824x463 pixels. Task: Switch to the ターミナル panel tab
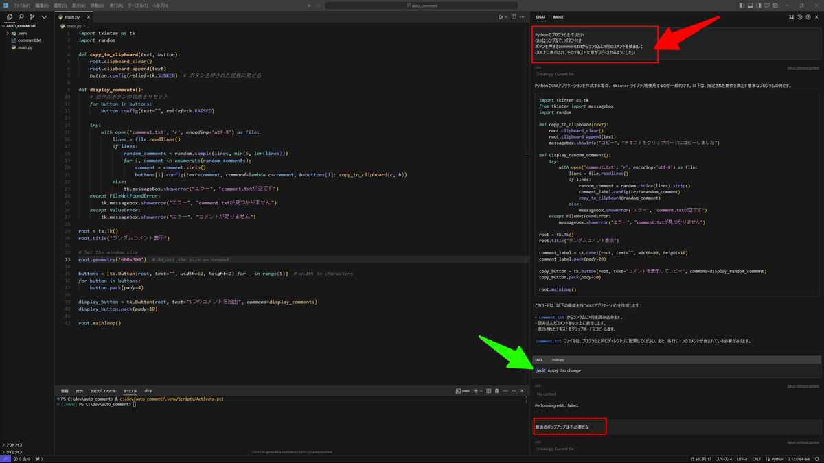point(130,391)
